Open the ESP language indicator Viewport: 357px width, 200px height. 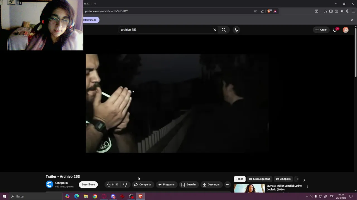(332, 196)
